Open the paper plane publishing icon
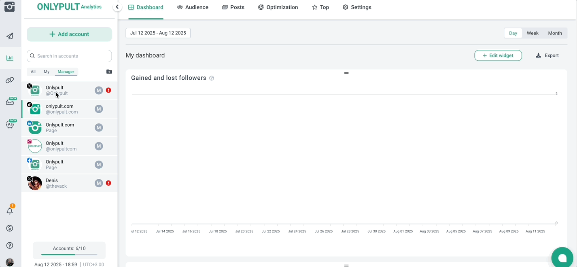 coord(10,36)
